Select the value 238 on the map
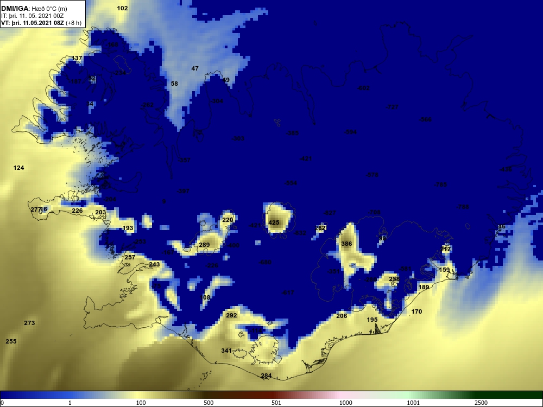The height and width of the screenshot is (407, 543). (394, 279)
